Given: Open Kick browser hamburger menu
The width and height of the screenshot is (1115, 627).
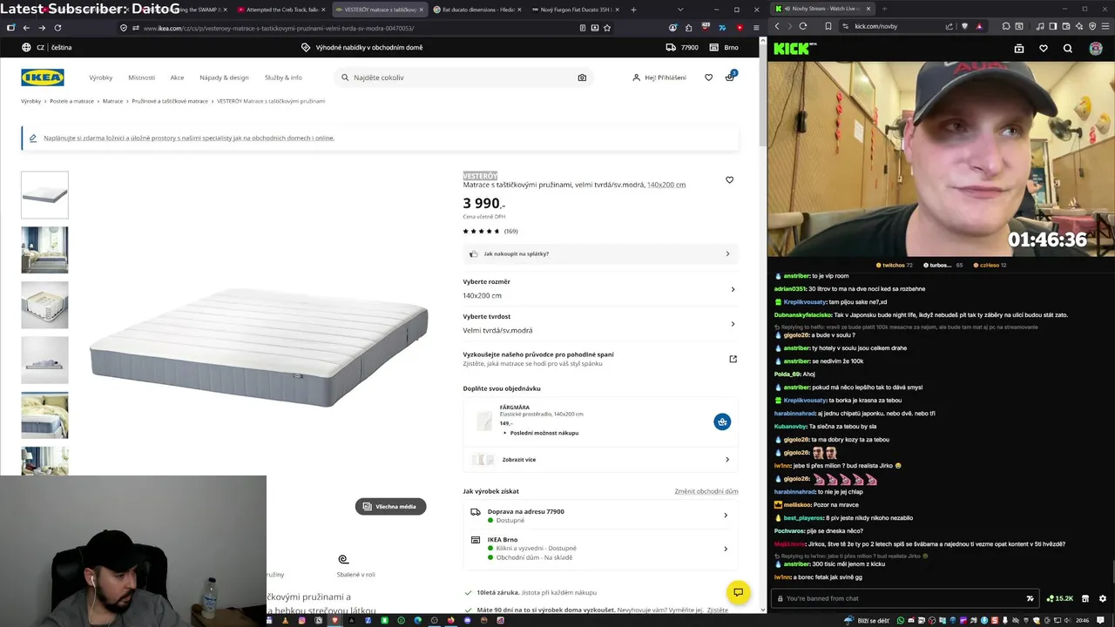Looking at the screenshot, I should pyautogui.click(x=1104, y=26).
